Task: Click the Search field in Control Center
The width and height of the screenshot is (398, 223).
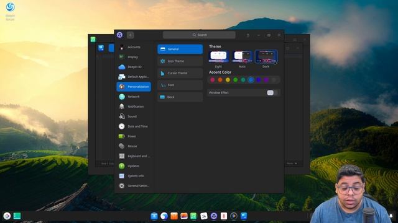Action: point(199,35)
